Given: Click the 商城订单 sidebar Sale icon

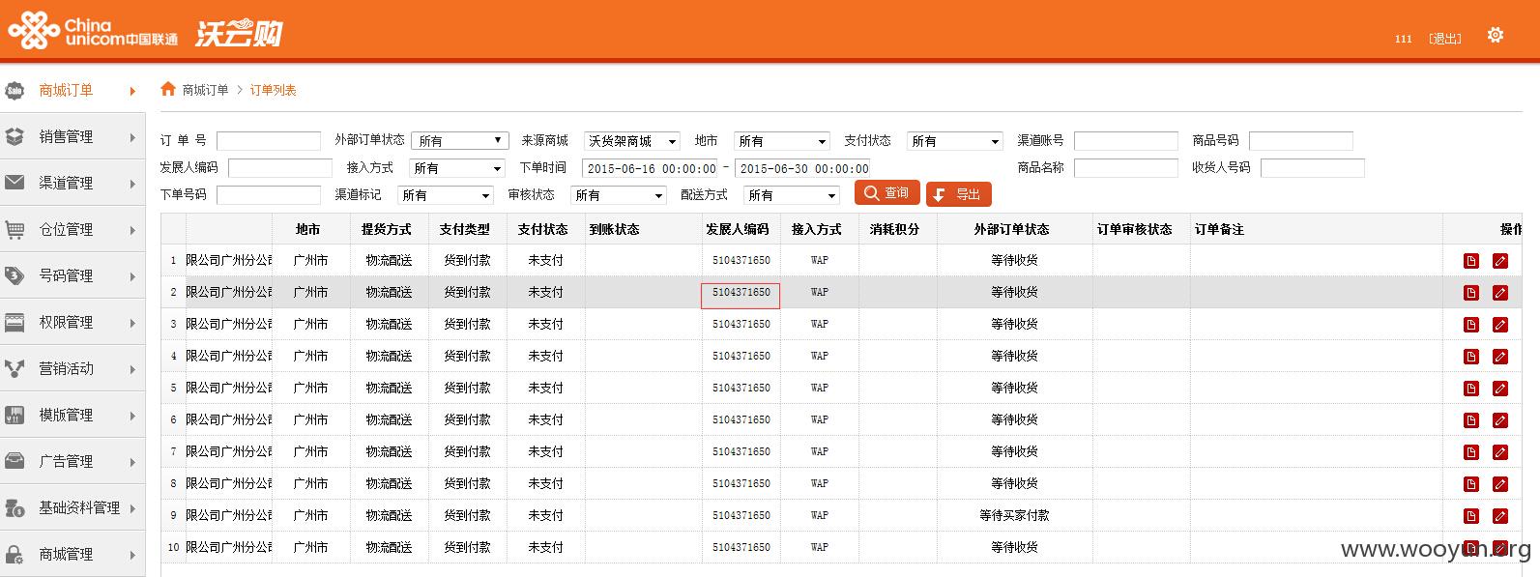Looking at the screenshot, I should click(15, 91).
